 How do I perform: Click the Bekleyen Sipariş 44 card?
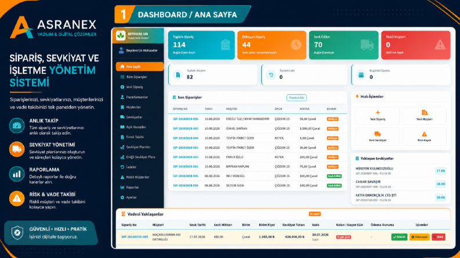pyautogui.click(x=271, y=45)
